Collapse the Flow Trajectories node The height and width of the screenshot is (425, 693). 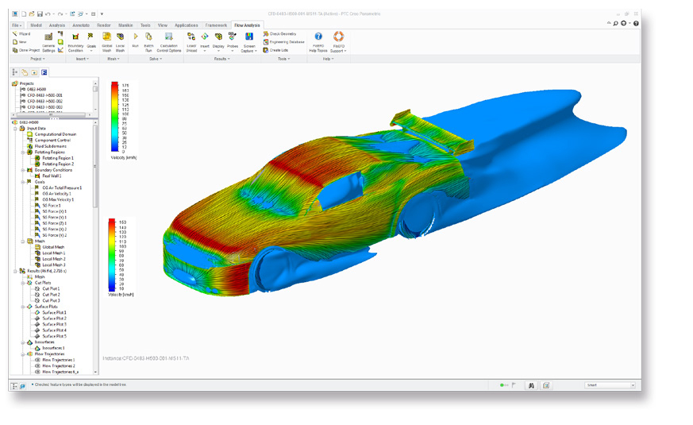pyautogui.click(x=23, y=354)
